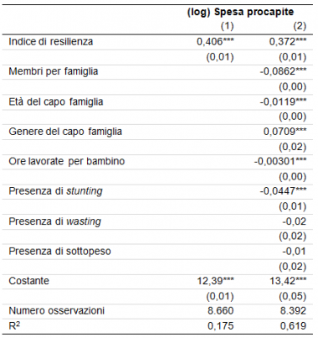Click the column (1) header
The height and width of the screenshot is (338, 318).
(x=228, y=26)
